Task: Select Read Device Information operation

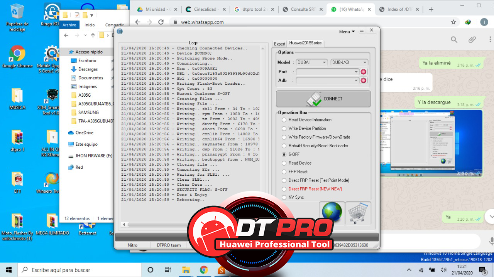Action: tap(307, 120)
